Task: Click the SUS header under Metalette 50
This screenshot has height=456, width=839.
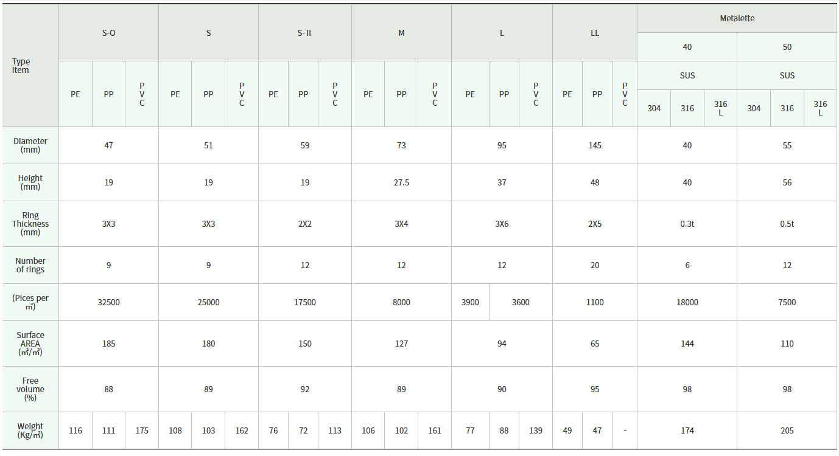Action: coord(787,75)
